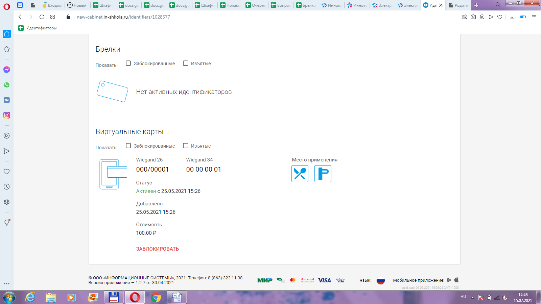The width and height of the screenshot is (541, 304).
Task: Check Изъятые under Брелки
Action: pyautogui.click(x=186, y=63)
